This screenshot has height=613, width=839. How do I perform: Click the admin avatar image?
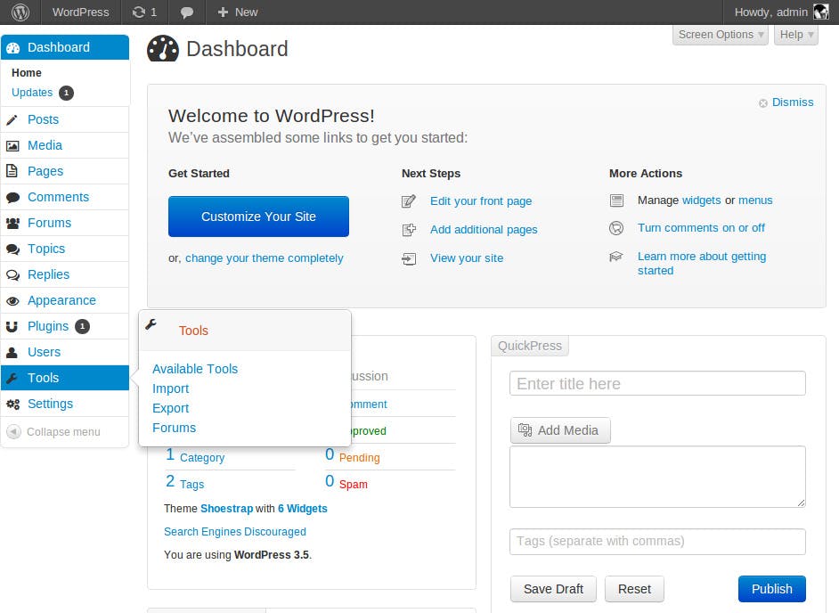821,12
